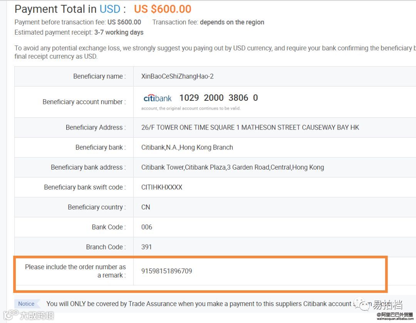This screenshot has height=323, width=416.
Task: Click the US $600.00 payment total
Action: point(163,9)
